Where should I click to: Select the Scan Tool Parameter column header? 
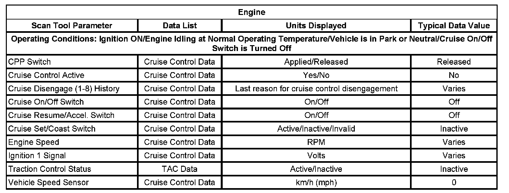(x=72, y=26)
